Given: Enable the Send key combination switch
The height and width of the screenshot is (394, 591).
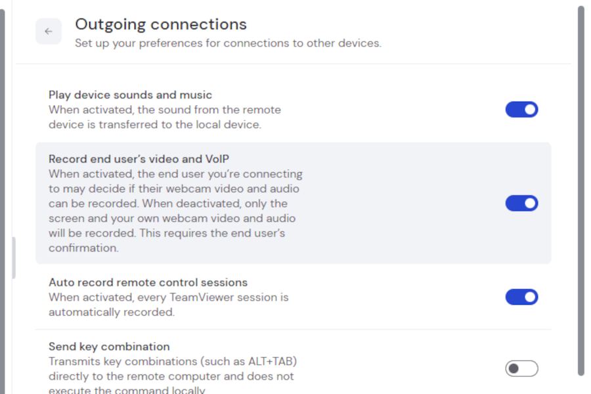Looking at the screenshot, I should point(521,368).
